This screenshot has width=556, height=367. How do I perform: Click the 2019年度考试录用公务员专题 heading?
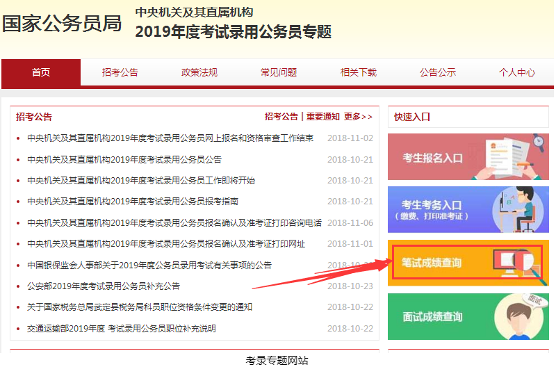(x=234, y=31)
